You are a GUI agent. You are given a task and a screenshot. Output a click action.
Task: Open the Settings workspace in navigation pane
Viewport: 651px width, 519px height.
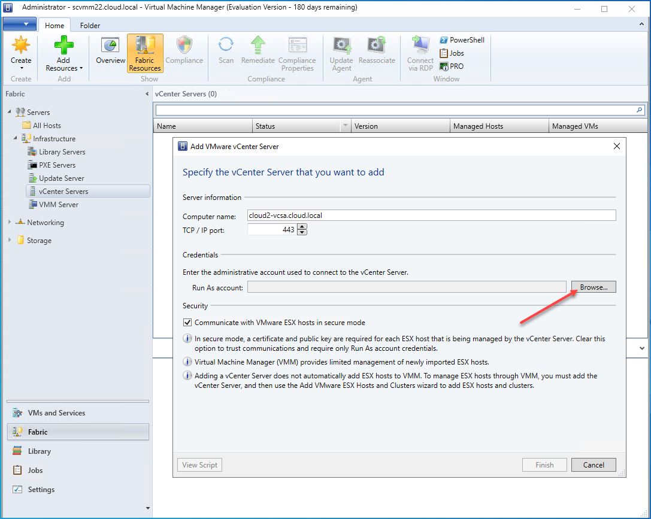click(x=41, y=490)
